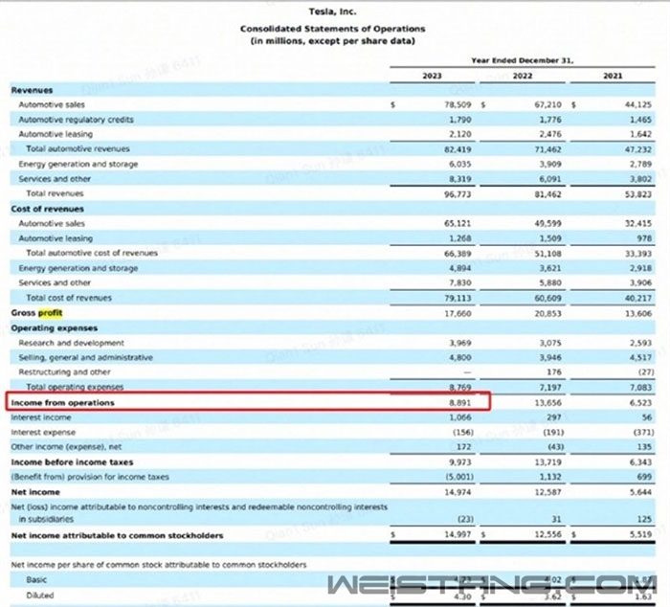Select 'Automotive leasing' revenue row label

pyautogui.click(x=56, y=134)
